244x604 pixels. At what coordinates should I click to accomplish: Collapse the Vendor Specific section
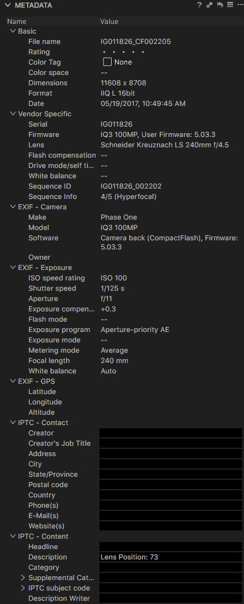[13, 114]
